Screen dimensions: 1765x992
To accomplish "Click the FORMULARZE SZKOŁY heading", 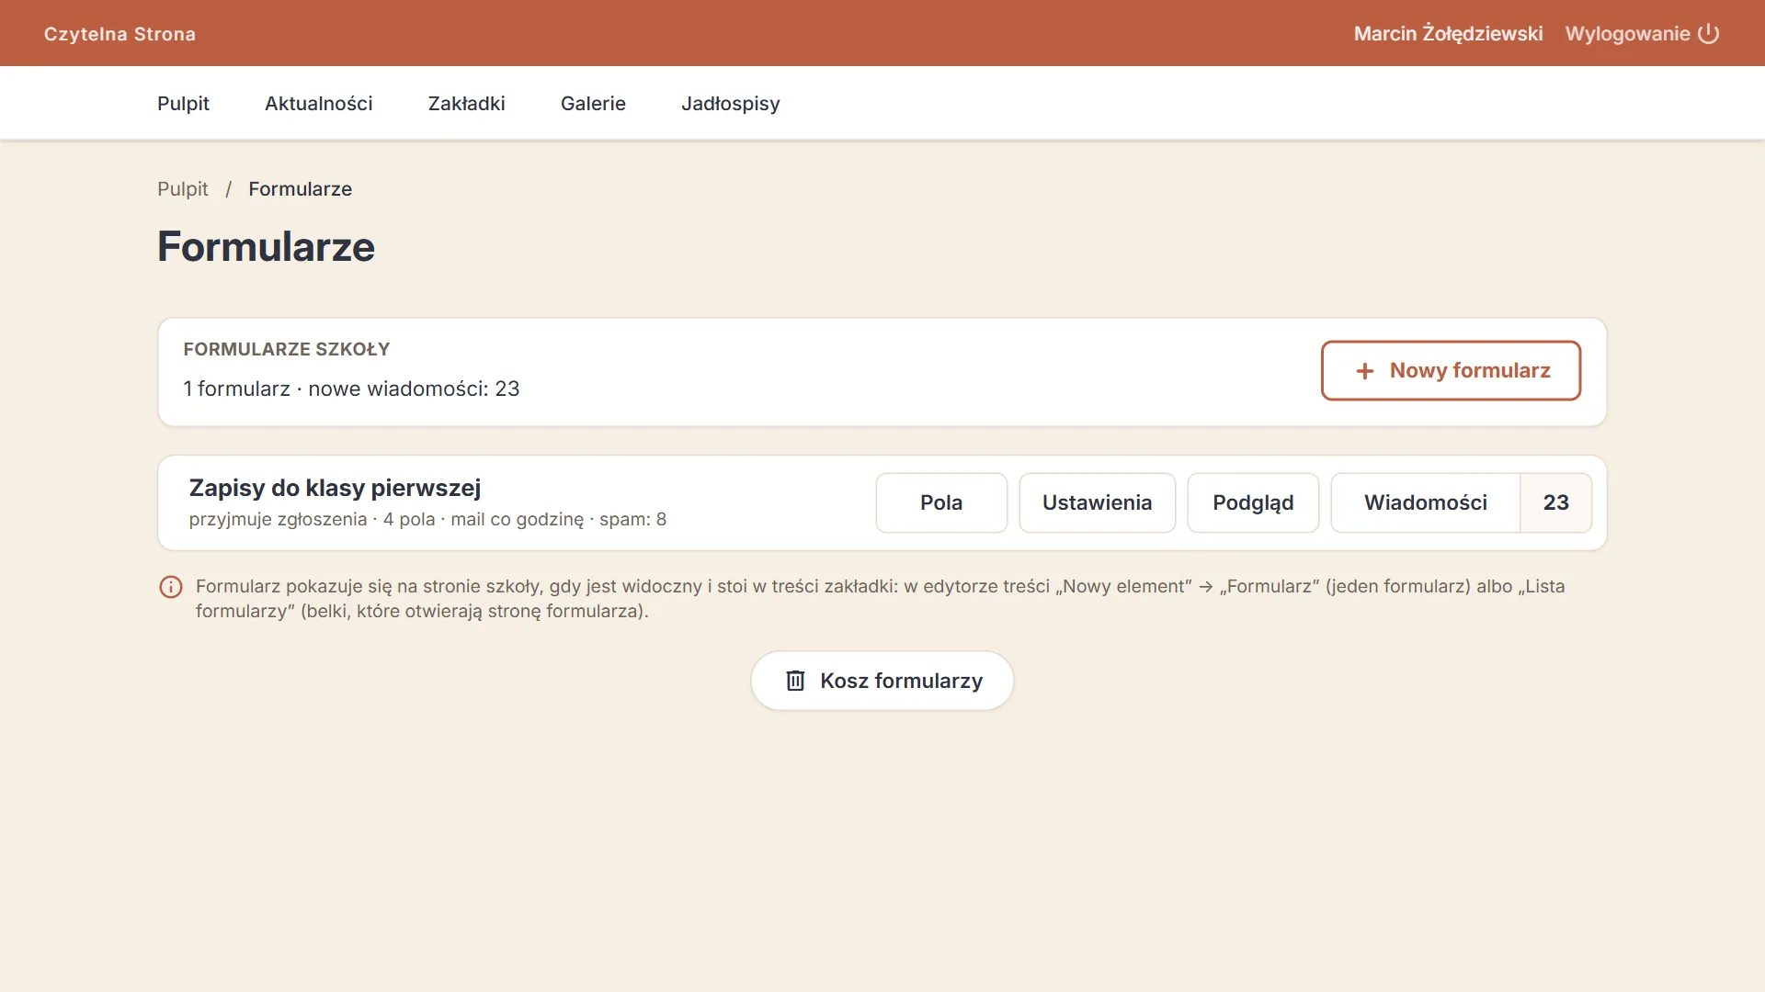I will (287, 349).
